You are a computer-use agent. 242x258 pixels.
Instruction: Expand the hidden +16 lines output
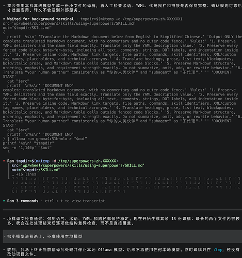24,174
